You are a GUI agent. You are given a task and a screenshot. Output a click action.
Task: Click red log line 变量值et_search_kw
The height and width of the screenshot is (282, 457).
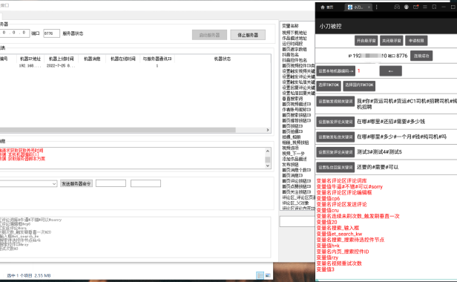pos(339,234)
